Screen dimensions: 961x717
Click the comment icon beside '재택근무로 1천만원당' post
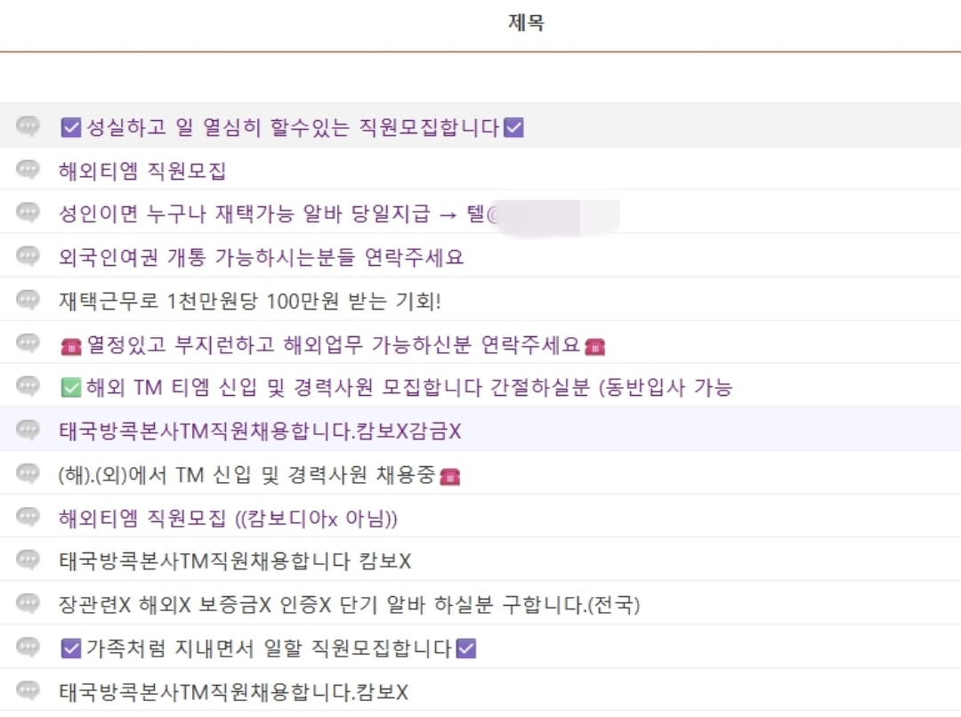tap(28, 301)
